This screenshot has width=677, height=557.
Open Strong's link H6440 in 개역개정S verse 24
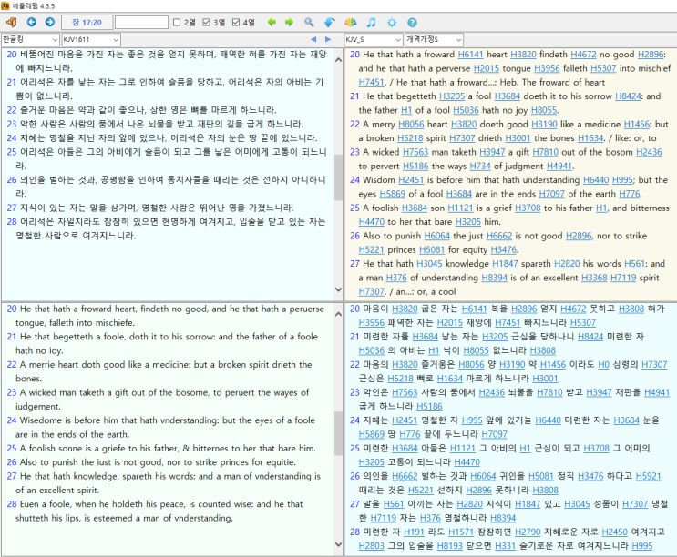pos(549,420)
